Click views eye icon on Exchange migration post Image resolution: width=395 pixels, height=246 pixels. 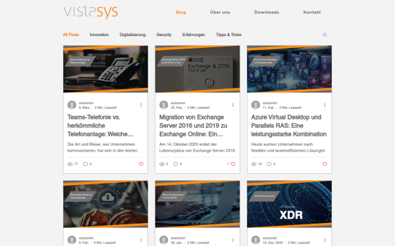[162, 164]
